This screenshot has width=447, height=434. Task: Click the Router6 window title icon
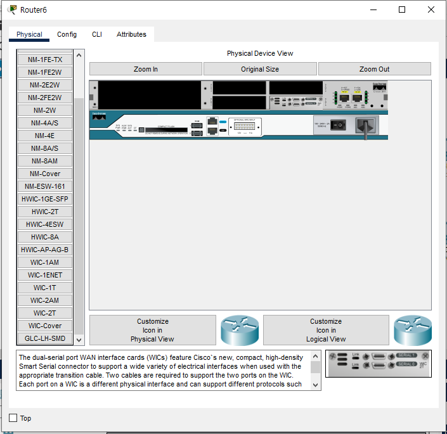pos(12,10)
